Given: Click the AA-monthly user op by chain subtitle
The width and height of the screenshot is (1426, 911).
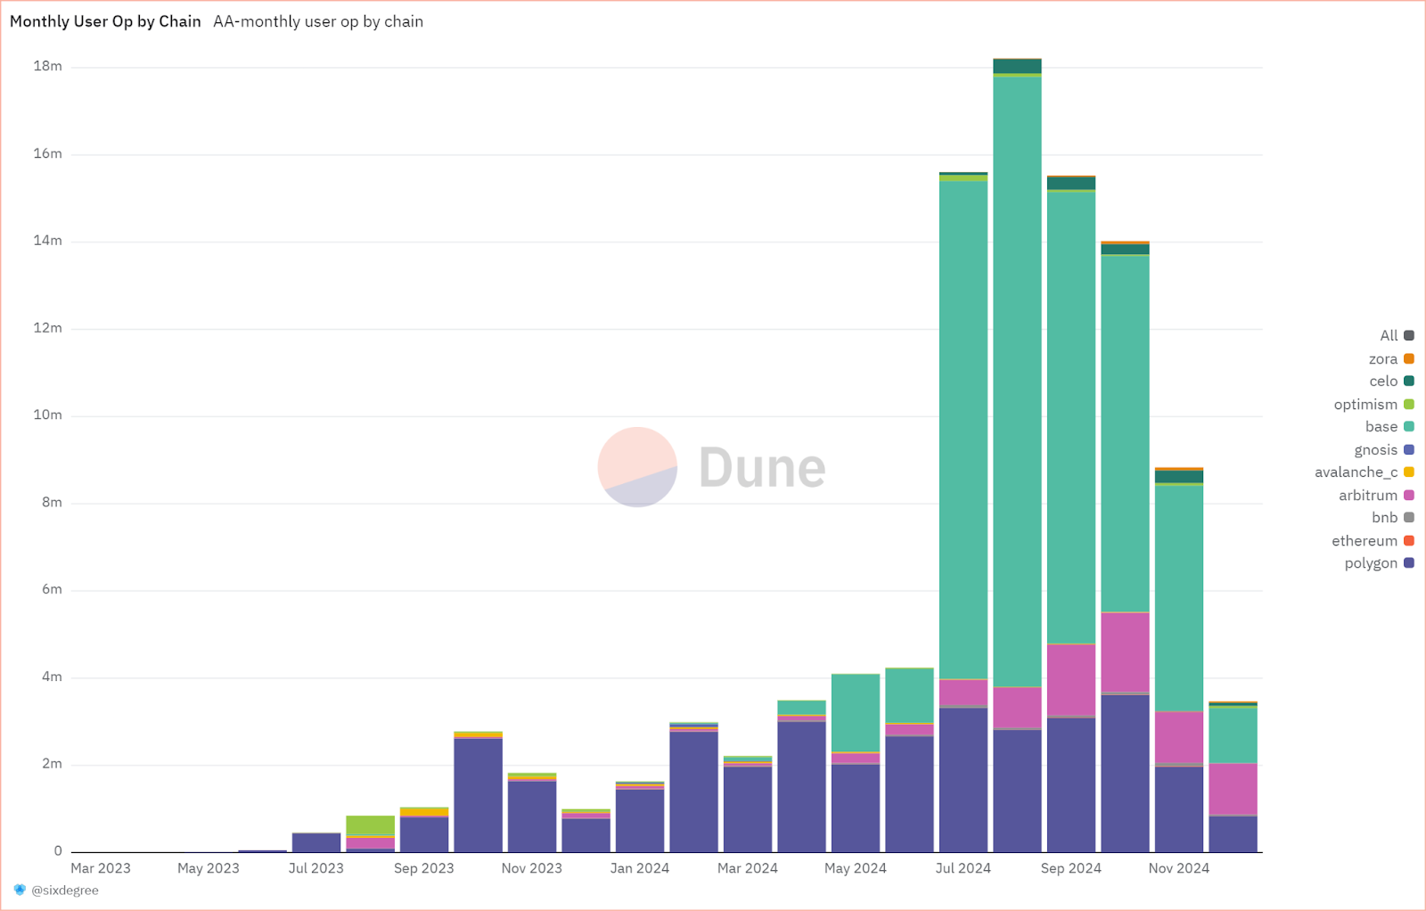Looking at the screenshot, I should tap(318, 21).
